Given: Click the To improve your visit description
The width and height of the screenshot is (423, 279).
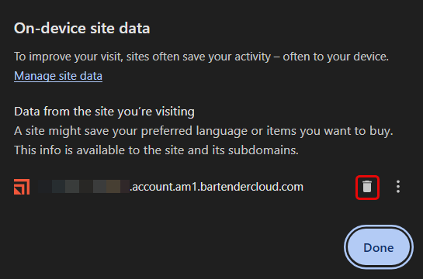Looking at the screenshot, I should [201, 57].
